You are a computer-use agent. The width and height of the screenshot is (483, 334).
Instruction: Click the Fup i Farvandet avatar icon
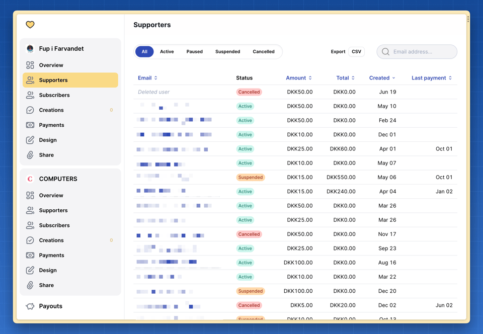[x=30, y=49]
